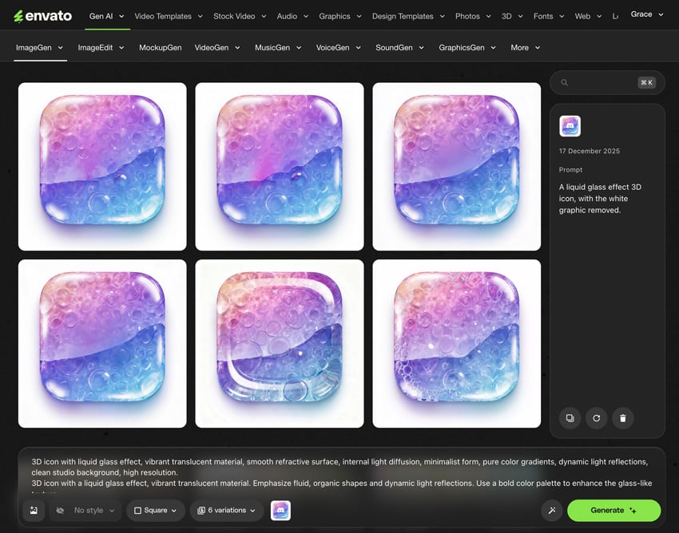This screenshot has width=679, height=533.
Task: Select the VoiceGen tab
Action: (338, 47)
